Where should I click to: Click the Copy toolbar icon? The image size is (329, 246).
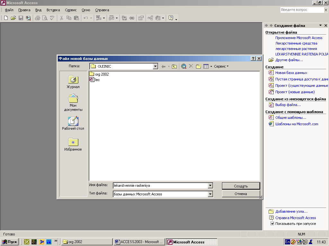coord(69,18)
